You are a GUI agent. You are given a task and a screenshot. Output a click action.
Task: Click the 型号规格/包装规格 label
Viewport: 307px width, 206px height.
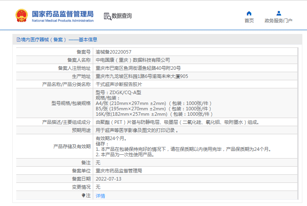tap(71, 103)
